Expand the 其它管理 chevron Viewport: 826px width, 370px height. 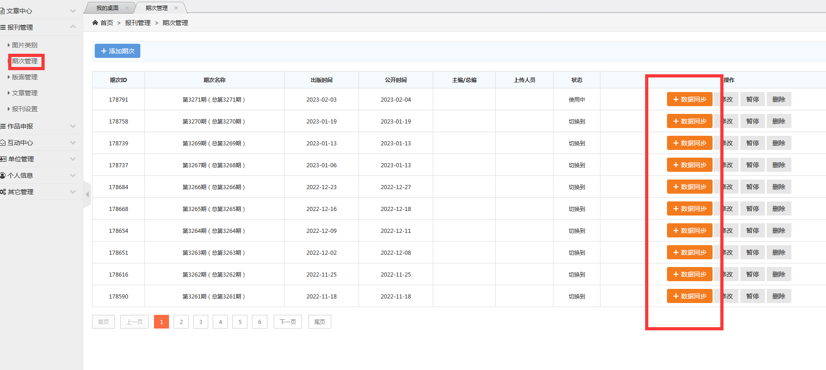tap(73, 192)
